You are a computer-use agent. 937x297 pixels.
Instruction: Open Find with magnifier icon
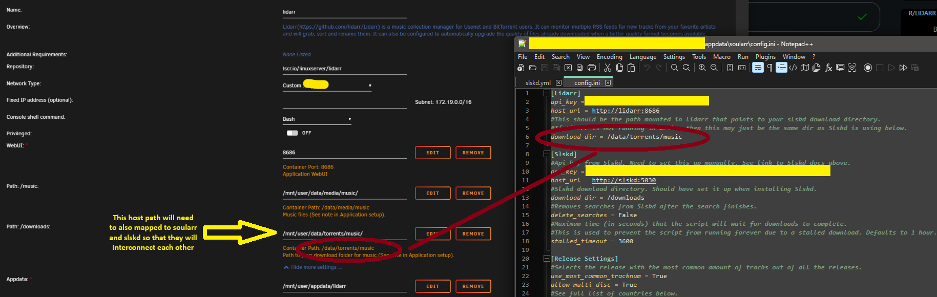point(675,68)
